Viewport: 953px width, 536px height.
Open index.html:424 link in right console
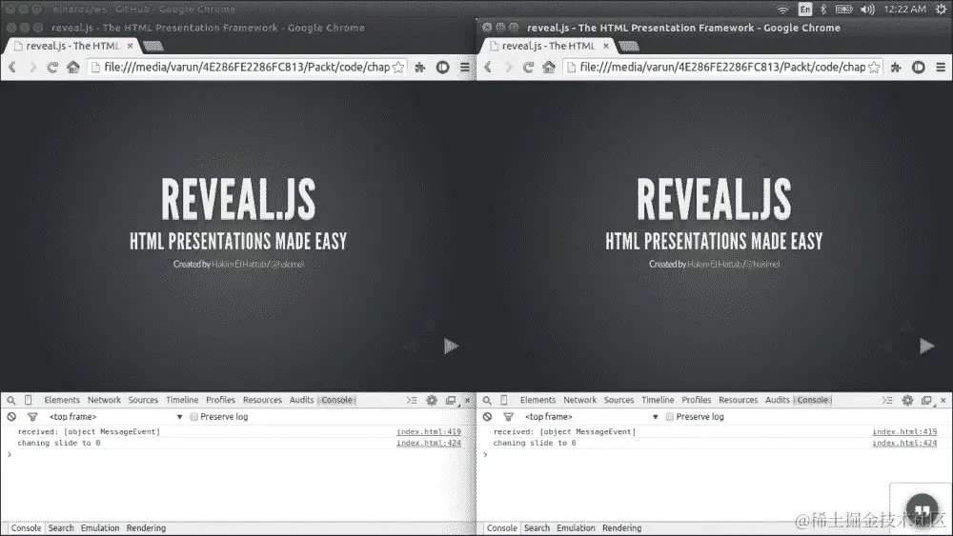point(904,443)
